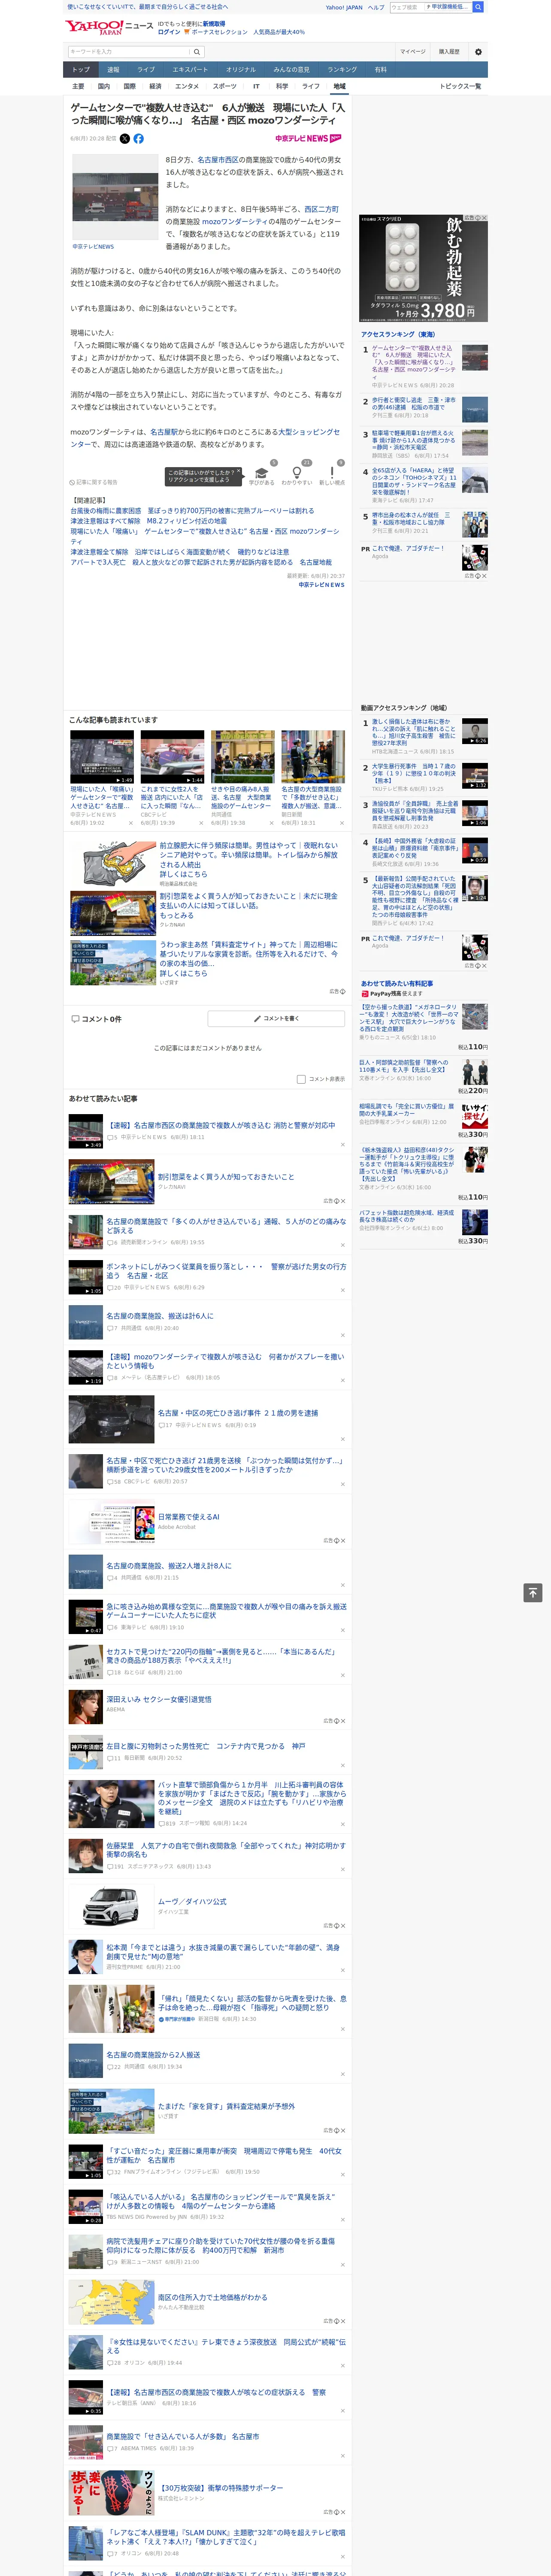Click 中京テレビNEWS logo beside headline
The width and height of the screenshot is (551, 2576).
[308, 139]
